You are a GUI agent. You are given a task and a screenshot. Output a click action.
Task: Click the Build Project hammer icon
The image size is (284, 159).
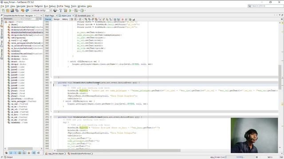[61, 11]
